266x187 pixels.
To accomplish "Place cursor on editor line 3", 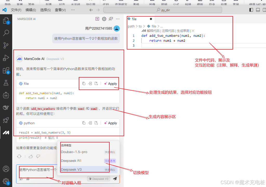I will click(x=204, y=46).
